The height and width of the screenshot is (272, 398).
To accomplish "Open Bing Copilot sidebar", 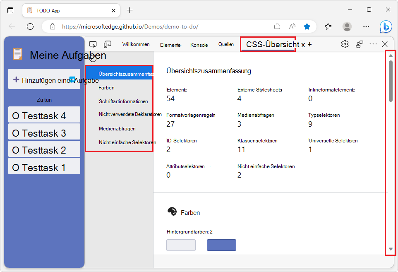I will click(386, 26).
